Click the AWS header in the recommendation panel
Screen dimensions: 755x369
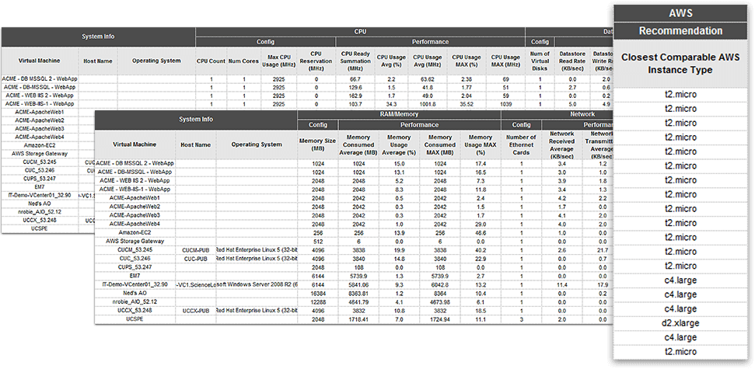pos(680,13)
